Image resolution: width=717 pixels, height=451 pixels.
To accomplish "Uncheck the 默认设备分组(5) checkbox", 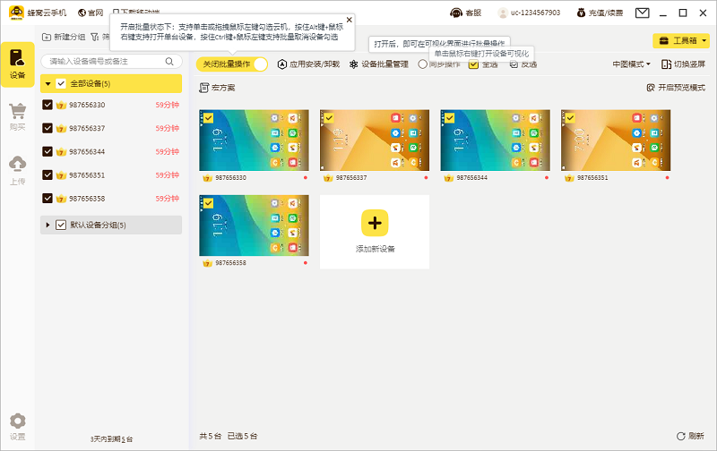I will (x=61, y=225).
